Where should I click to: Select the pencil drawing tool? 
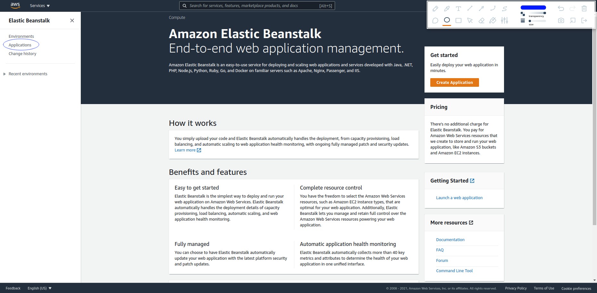click(x=435, y=9)
